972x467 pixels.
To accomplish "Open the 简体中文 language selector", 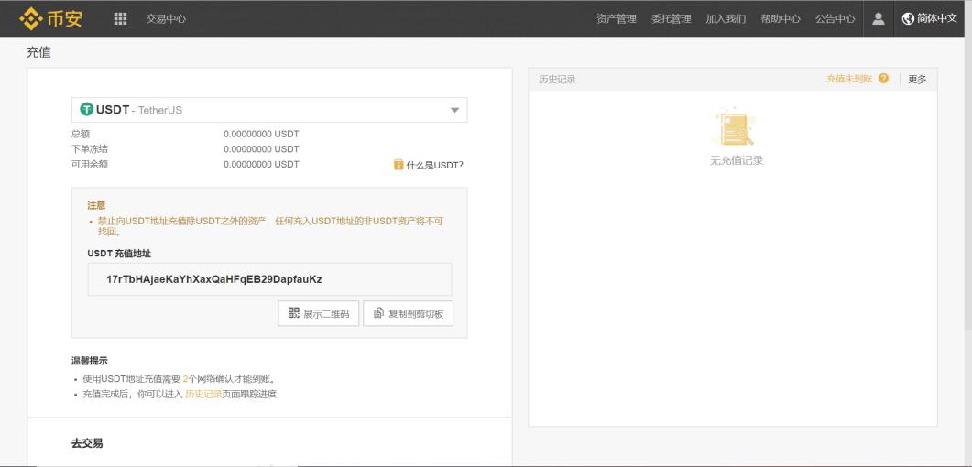I will pos(929,18).
